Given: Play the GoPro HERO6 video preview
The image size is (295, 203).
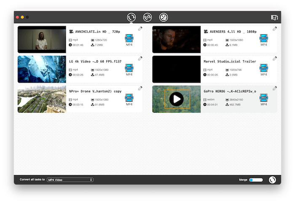Looking at the screenshot, I should 177,99.
